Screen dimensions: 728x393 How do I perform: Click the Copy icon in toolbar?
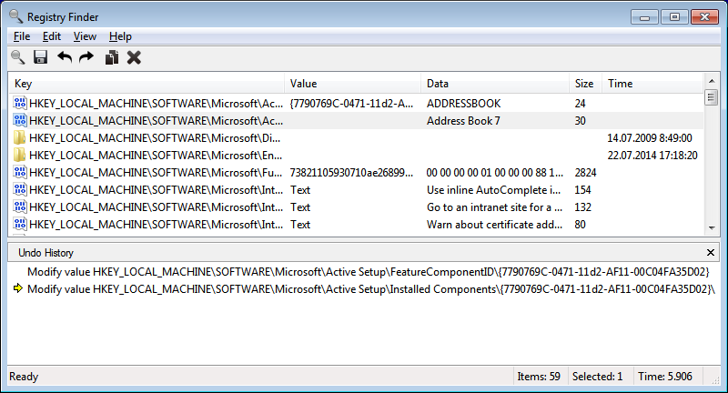(x=111, y=57)
